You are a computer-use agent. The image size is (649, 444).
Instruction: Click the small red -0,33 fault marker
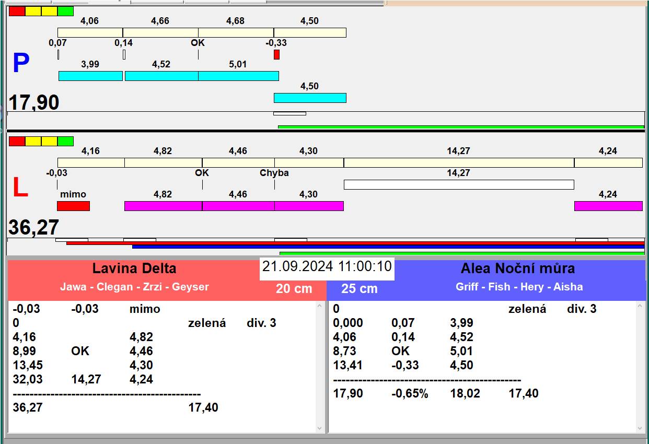point(276,54)
